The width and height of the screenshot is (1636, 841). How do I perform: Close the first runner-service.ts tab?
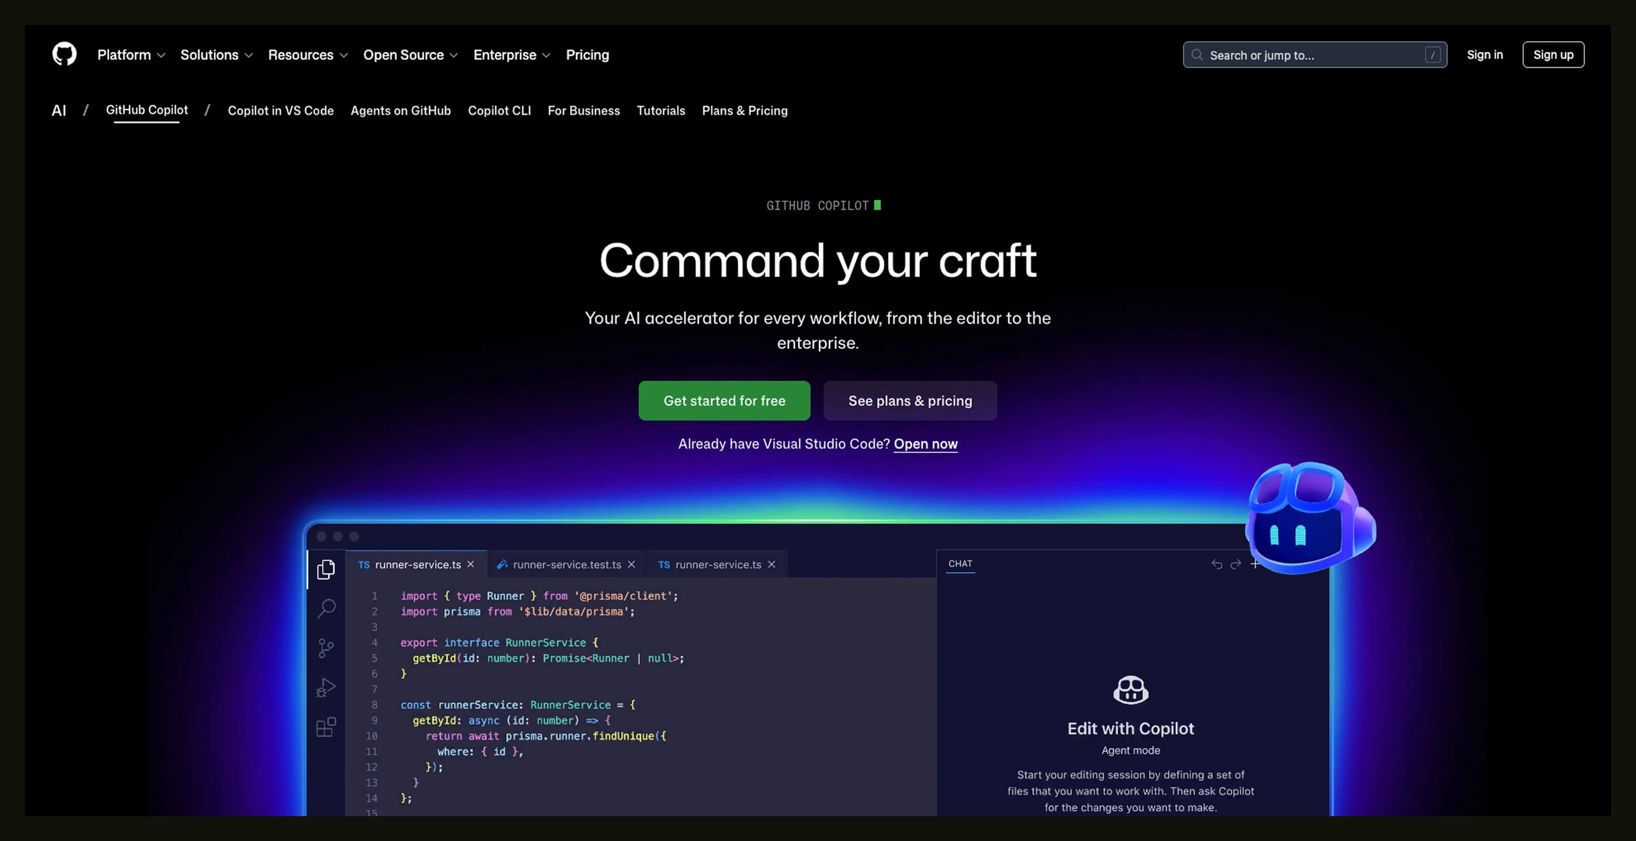coord(470,564)
